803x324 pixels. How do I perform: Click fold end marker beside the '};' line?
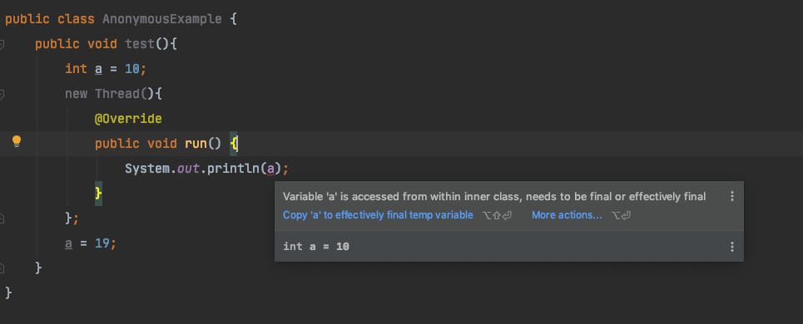2,218
